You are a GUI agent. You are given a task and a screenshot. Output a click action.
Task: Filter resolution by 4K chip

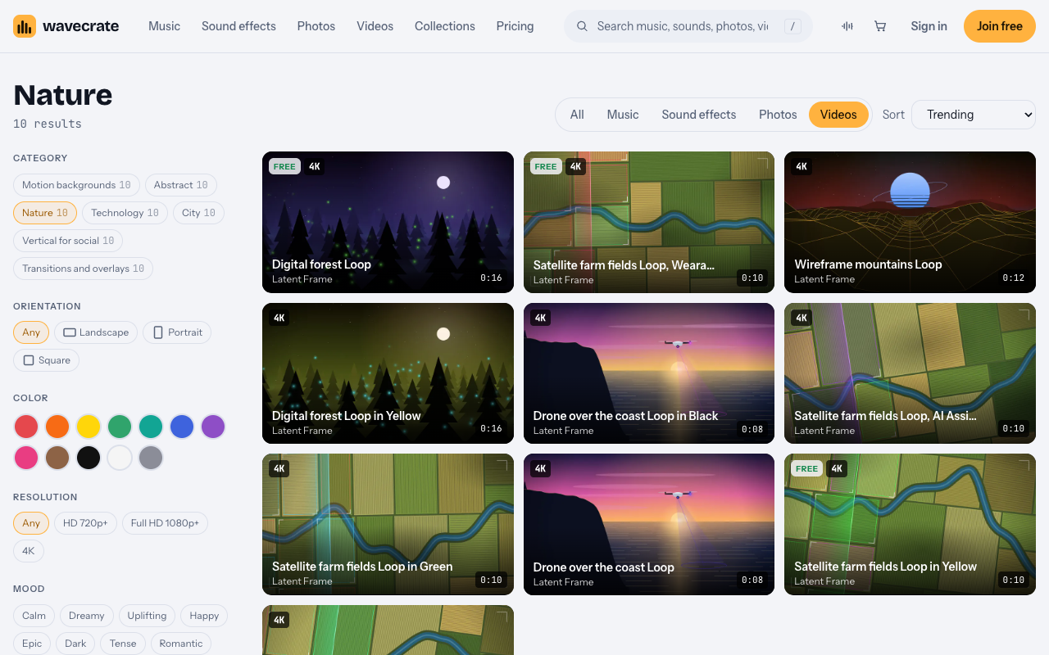pos(29,551)
